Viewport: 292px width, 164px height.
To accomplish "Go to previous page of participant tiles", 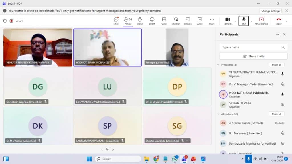I will 102,149.
